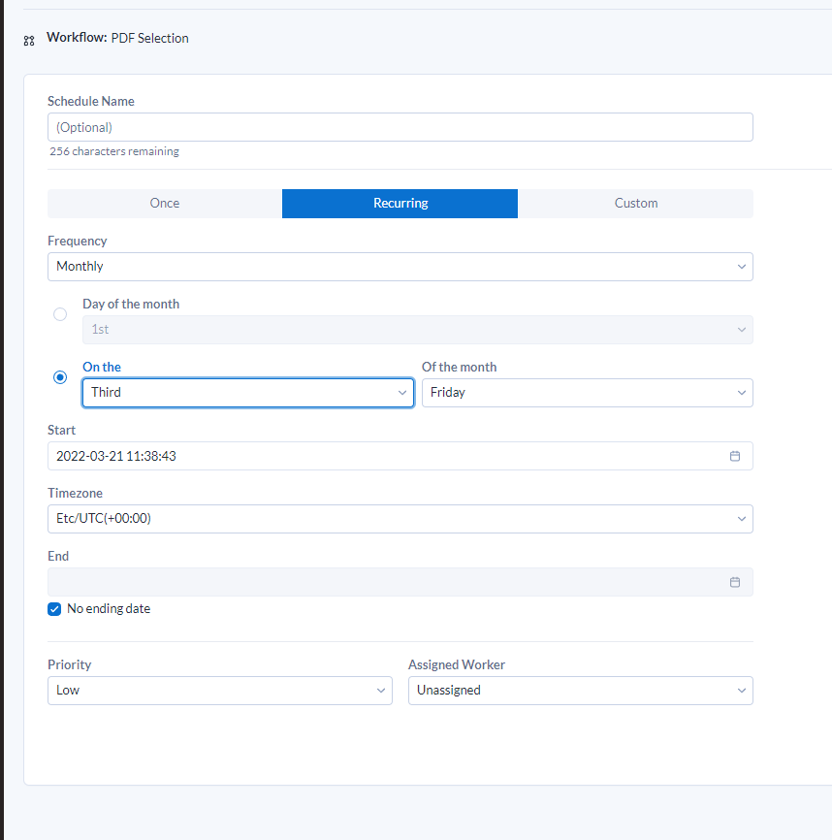Image resolution: width=832 pixels, height=840 pixels.
Task: Open the Start date calendar picker
Action: [735, 456]
